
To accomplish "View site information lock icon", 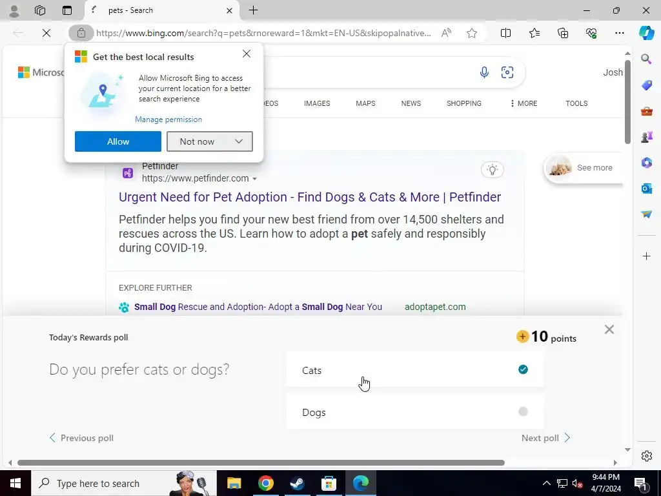I will tap(81, 33).
